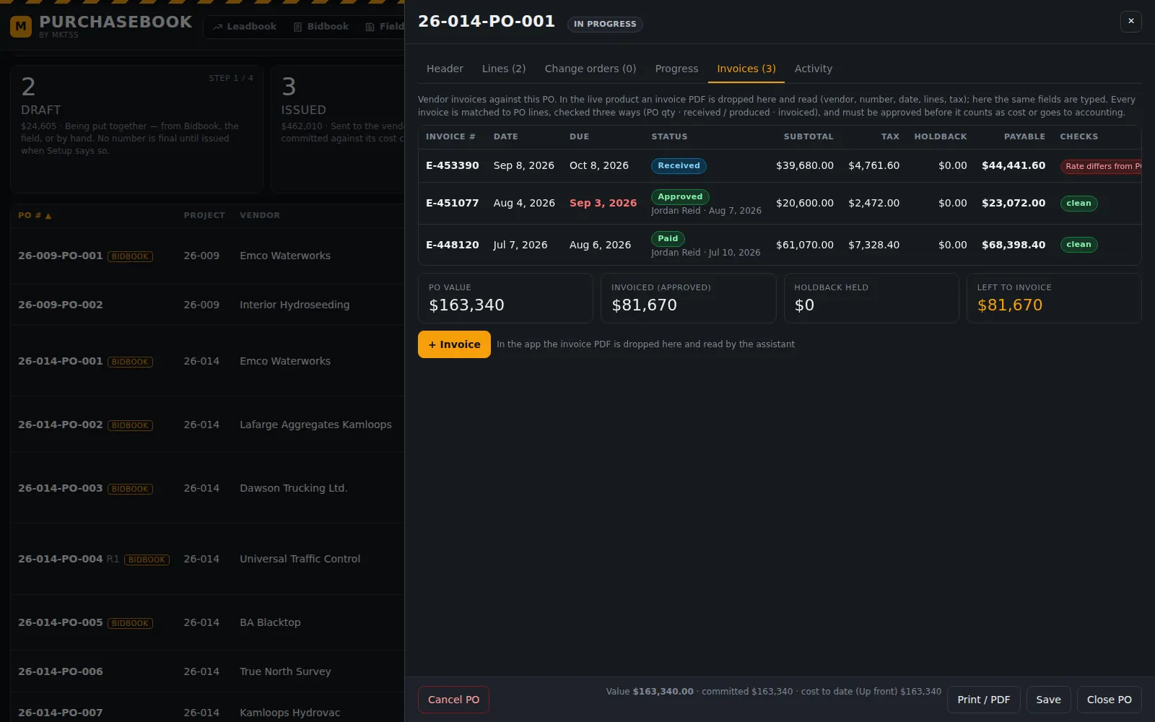
Task: Click the Received status badge
Action: tap(679, 165)
